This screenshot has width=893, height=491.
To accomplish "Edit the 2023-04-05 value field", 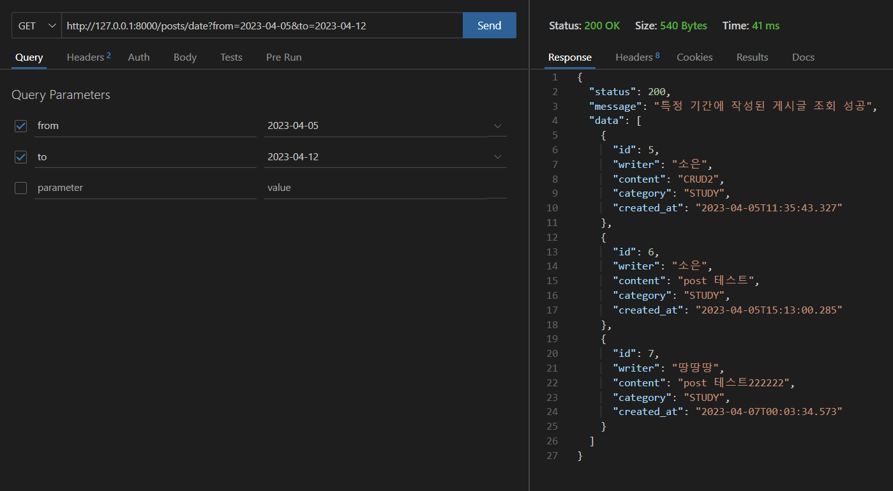I will (x=376, y=126).
